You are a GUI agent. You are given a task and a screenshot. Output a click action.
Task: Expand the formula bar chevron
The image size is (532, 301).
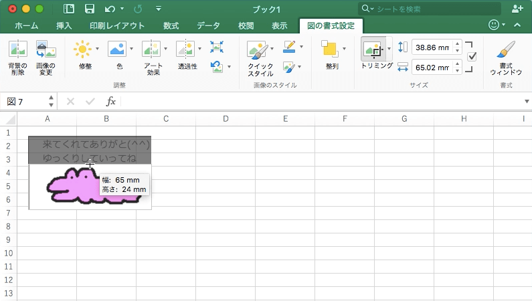click(x=527, y=102)
